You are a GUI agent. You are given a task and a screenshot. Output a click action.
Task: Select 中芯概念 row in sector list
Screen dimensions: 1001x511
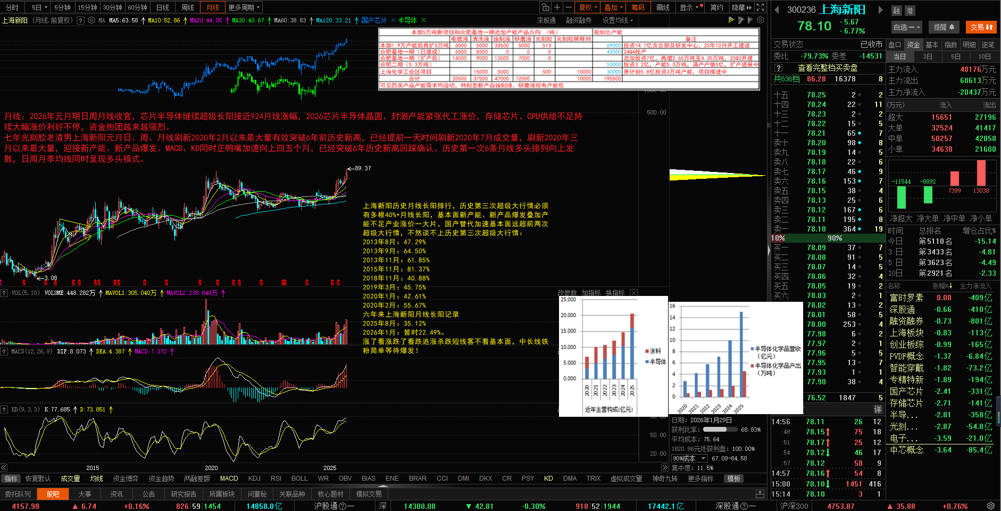(x=941, y=450)
